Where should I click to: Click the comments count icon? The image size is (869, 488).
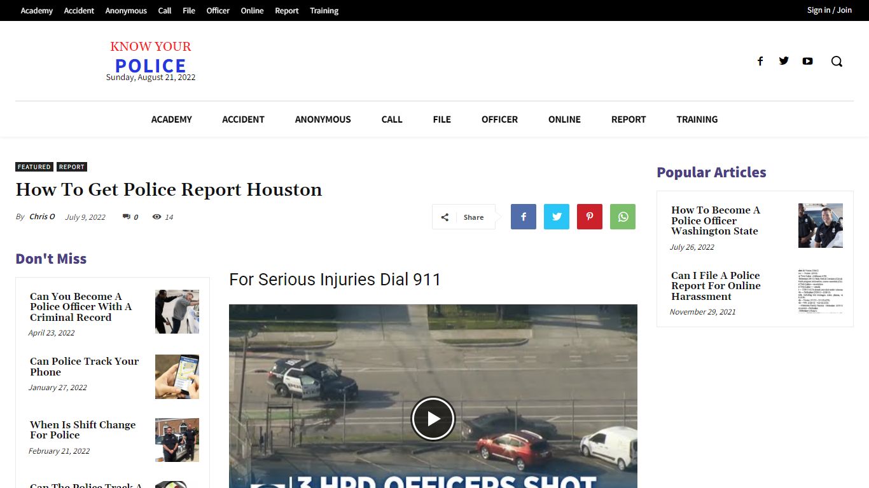126,217
